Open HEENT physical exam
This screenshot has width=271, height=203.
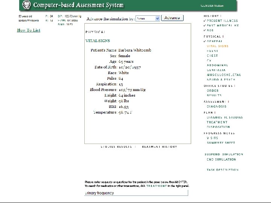(212, 51)
